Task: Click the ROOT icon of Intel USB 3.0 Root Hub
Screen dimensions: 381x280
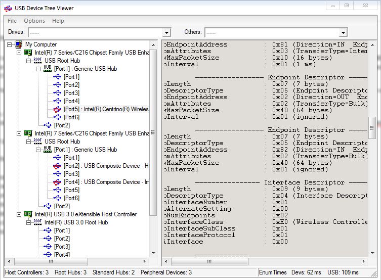Action: tap(37, 222)
